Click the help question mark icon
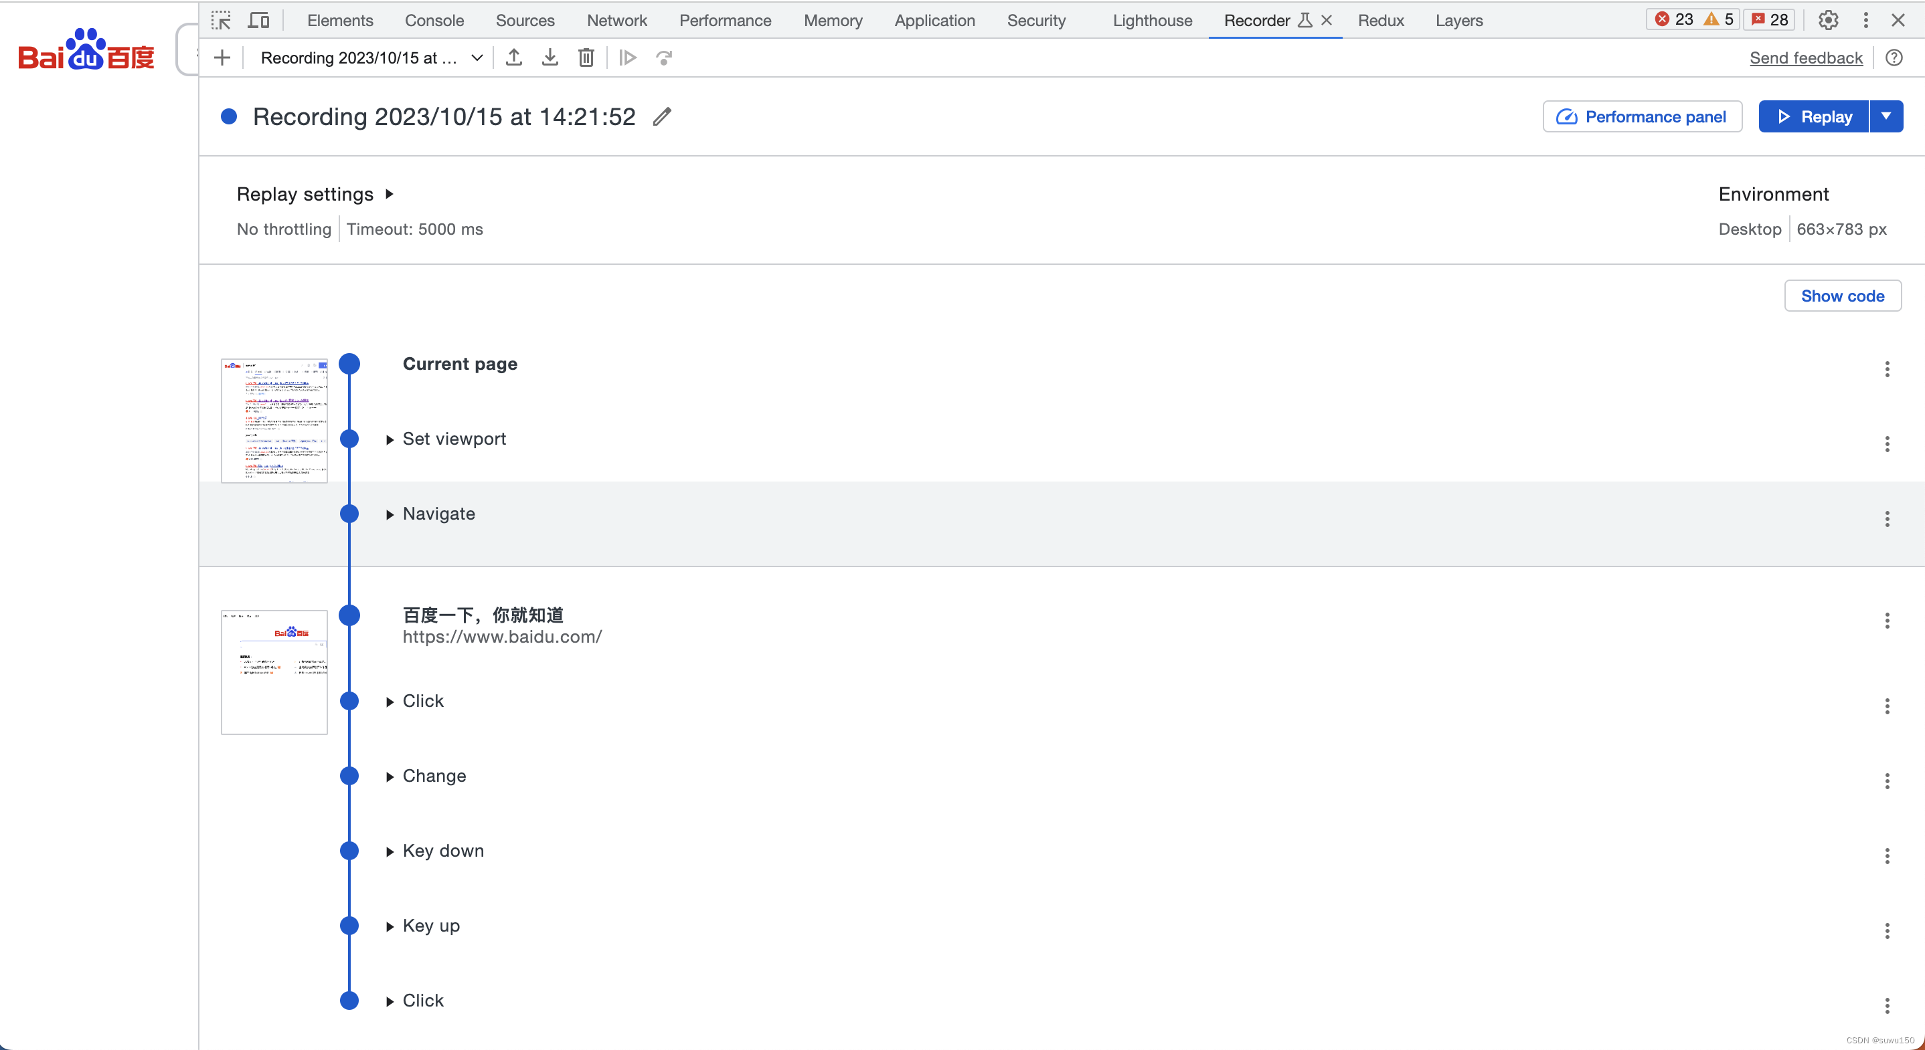Screen dimensions: 1925x1050 pos(1894,58)
